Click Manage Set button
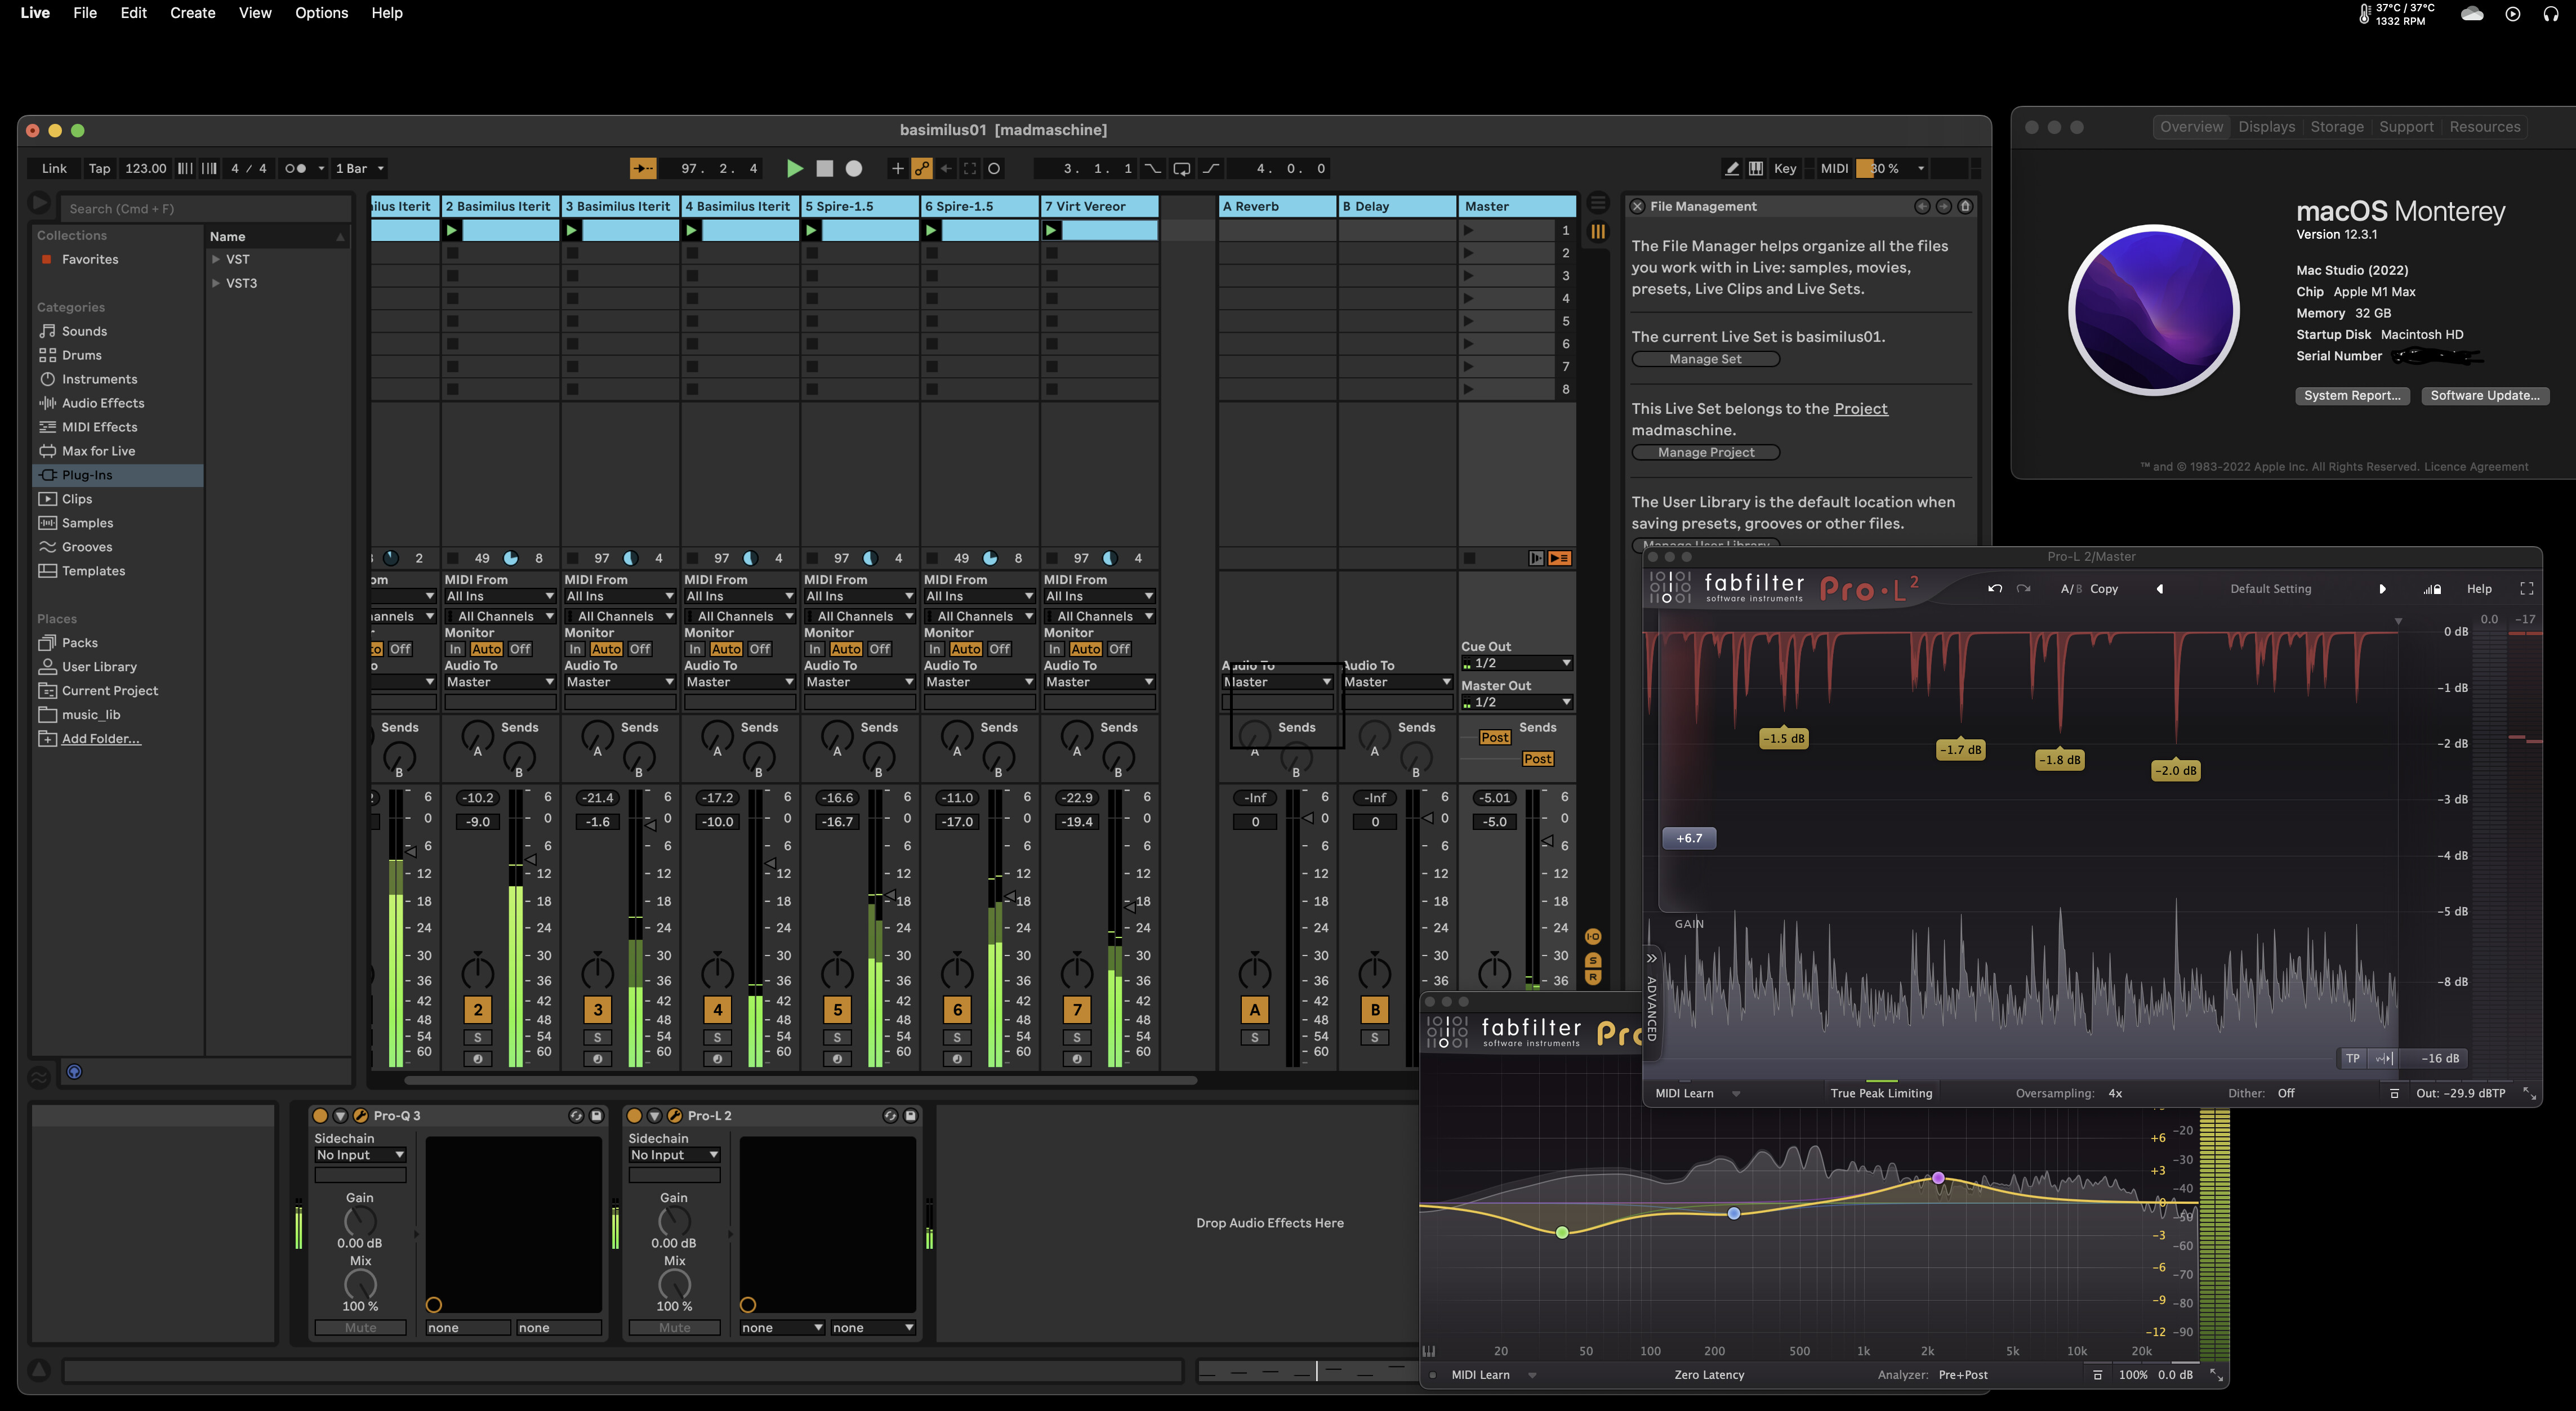 [x=1705, y=359]
